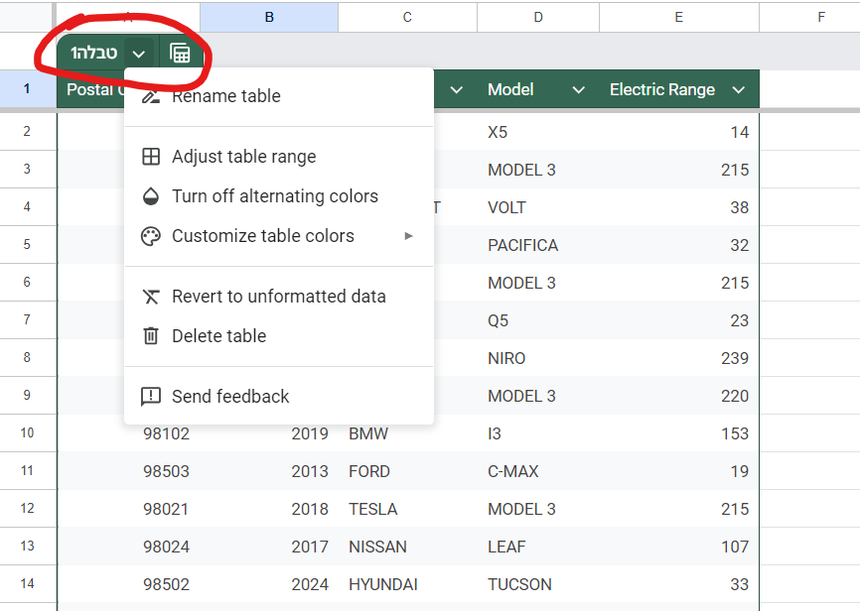This screenshot has width=860, height=611.
Task: Click the pencil icon beside Rename table
Action: [151, 96]
